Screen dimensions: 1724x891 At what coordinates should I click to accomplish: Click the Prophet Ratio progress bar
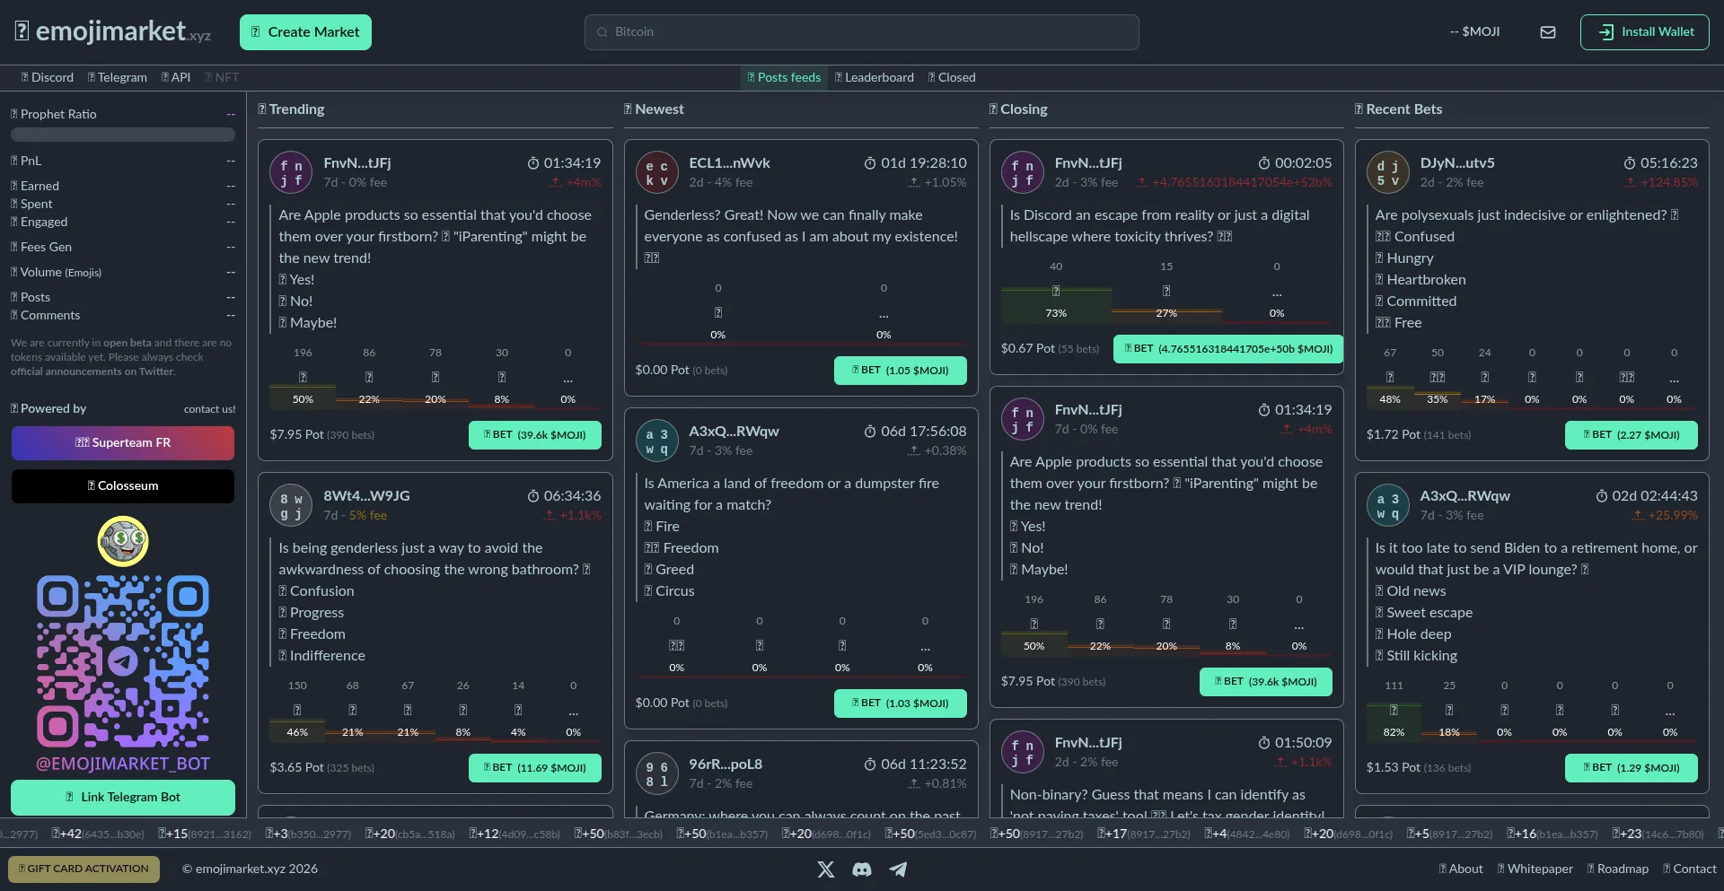pyautogui.click(x=123, y=135)
